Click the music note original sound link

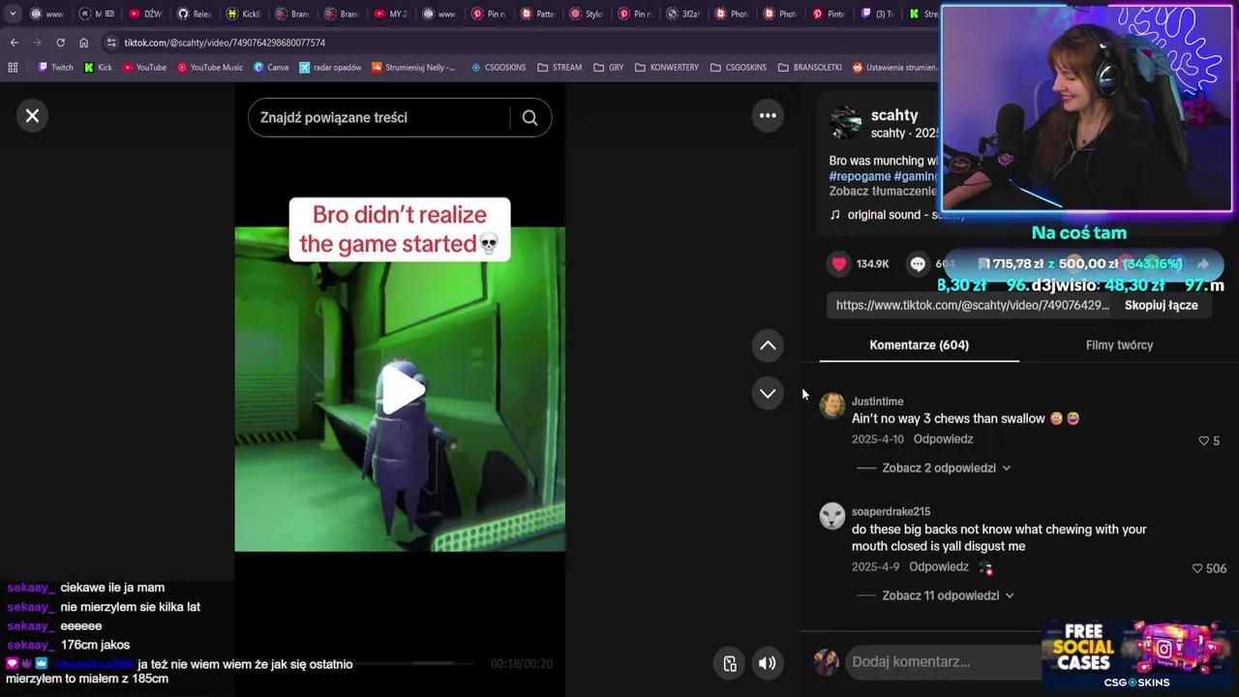pos(896,215)
